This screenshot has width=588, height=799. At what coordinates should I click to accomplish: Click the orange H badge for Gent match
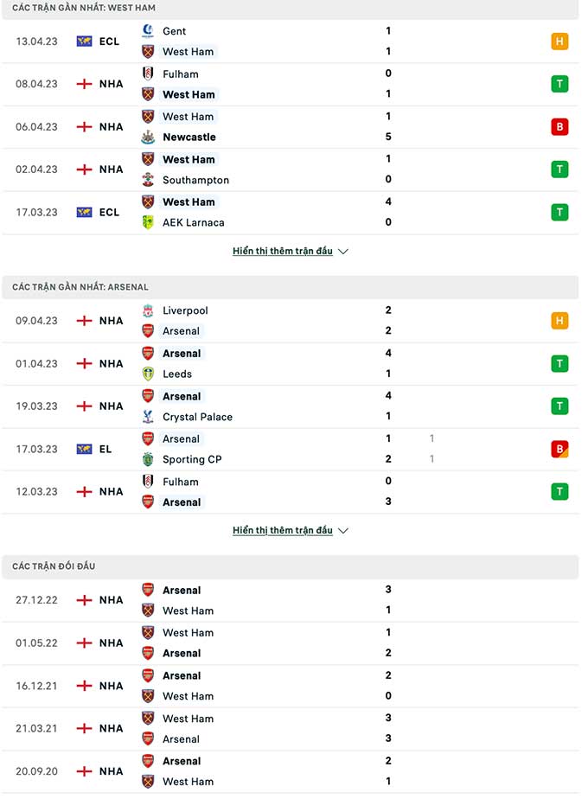[559, 42]
